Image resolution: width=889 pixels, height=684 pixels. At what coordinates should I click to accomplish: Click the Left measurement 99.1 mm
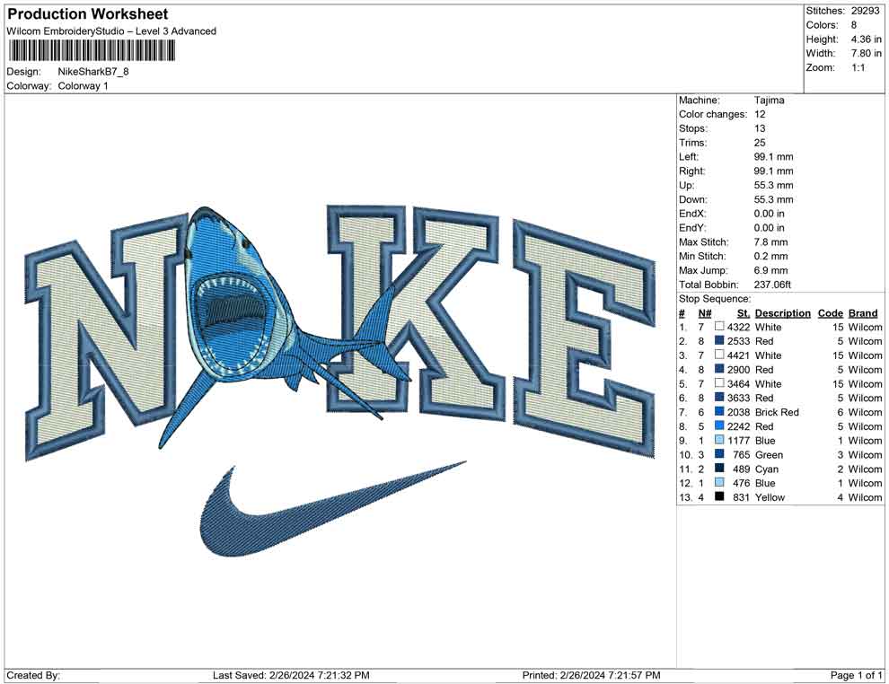click(773, 157)
